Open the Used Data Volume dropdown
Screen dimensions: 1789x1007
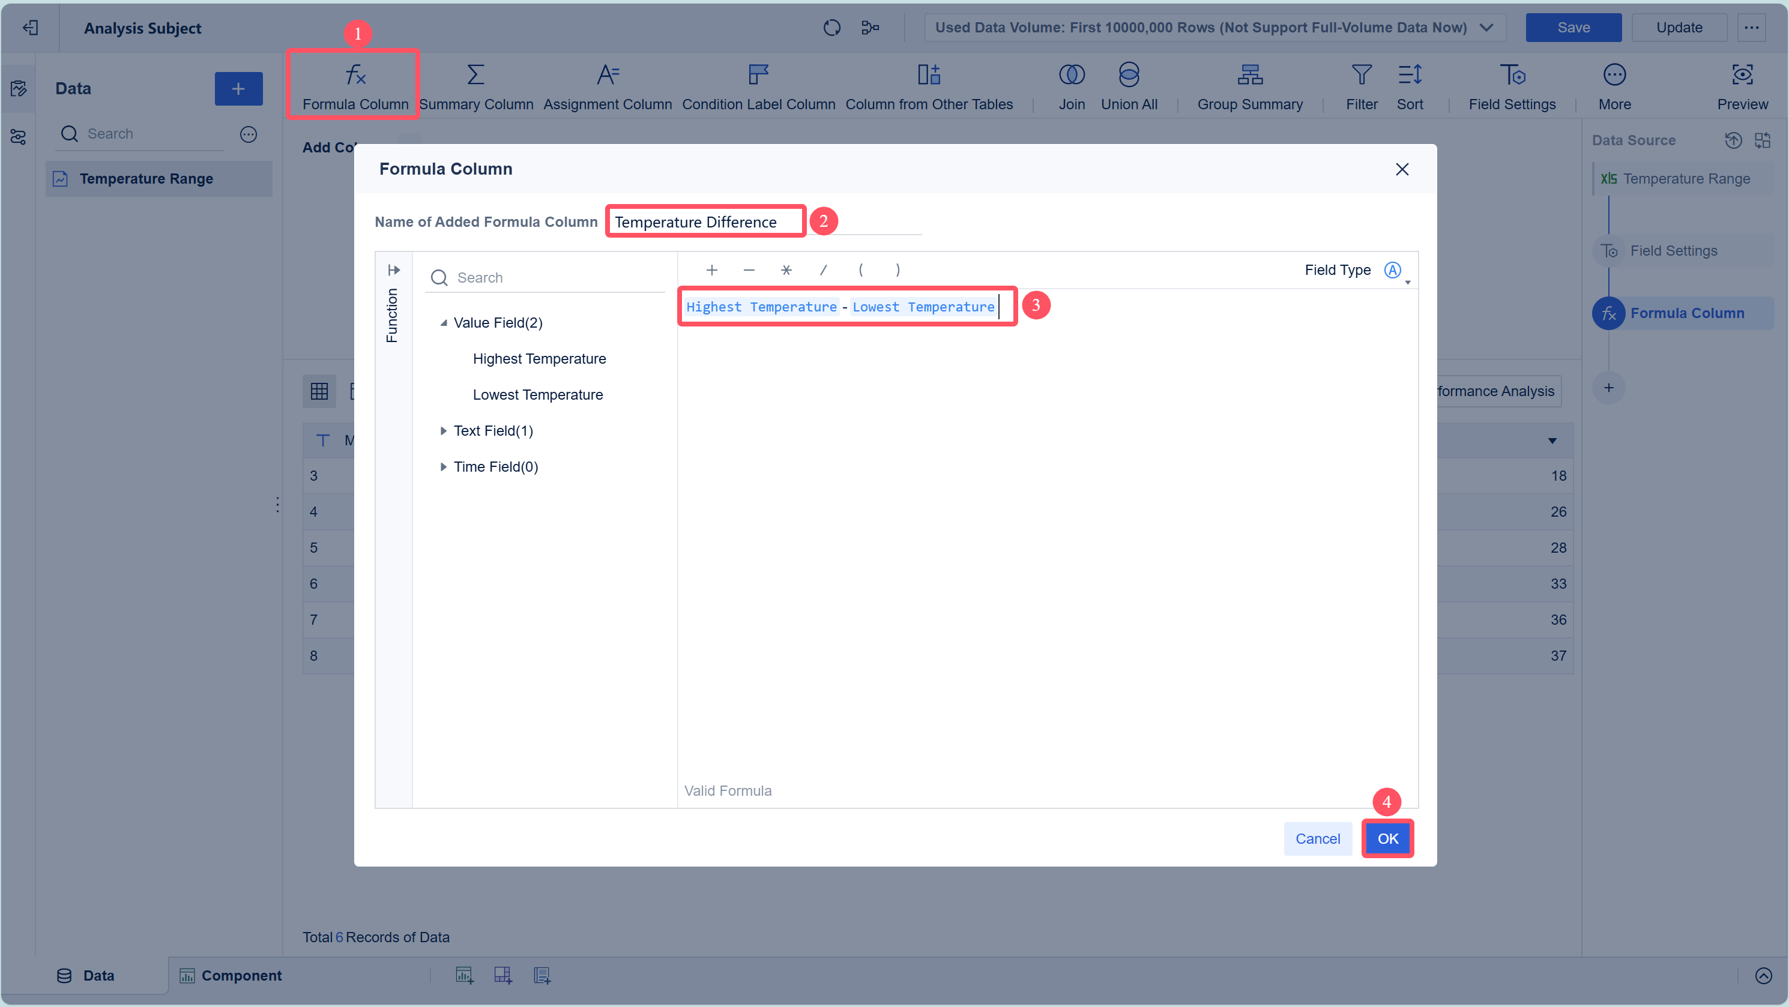1214,28
